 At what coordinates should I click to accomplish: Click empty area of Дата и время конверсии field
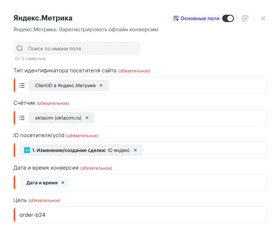tap(166, 183)
